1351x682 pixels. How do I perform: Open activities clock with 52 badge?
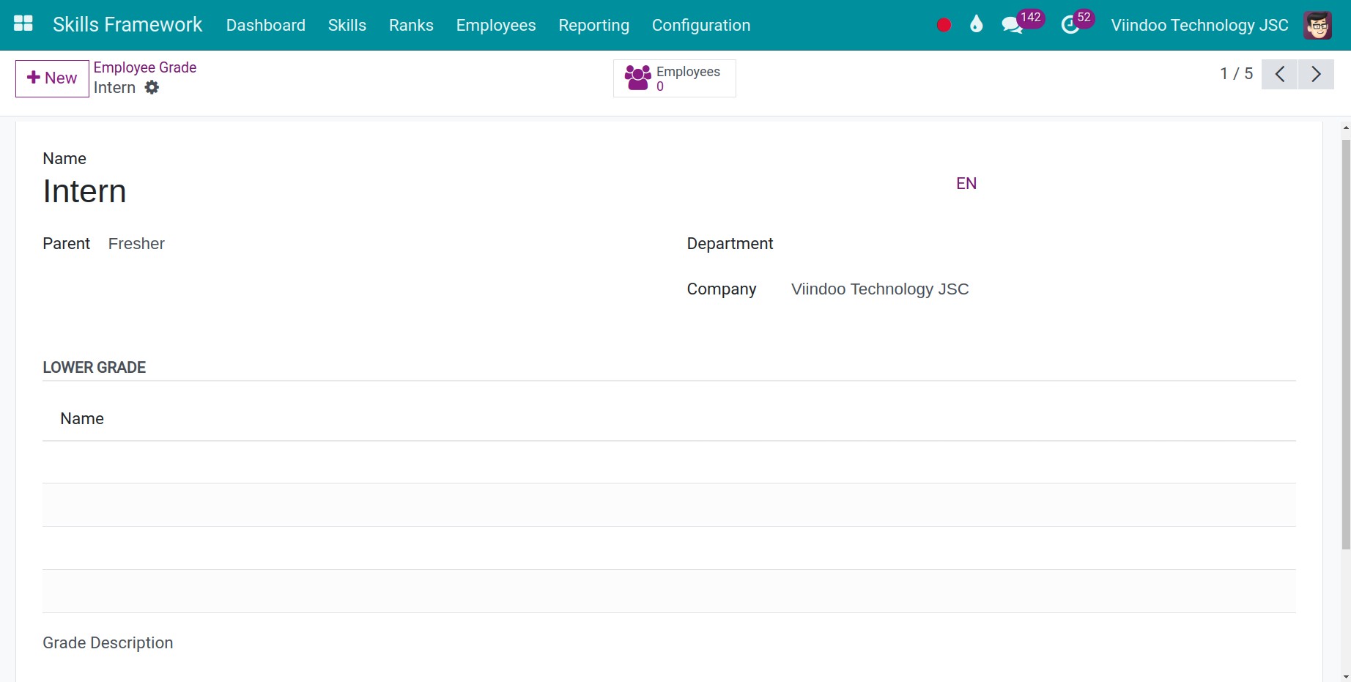coord(1078,22)
